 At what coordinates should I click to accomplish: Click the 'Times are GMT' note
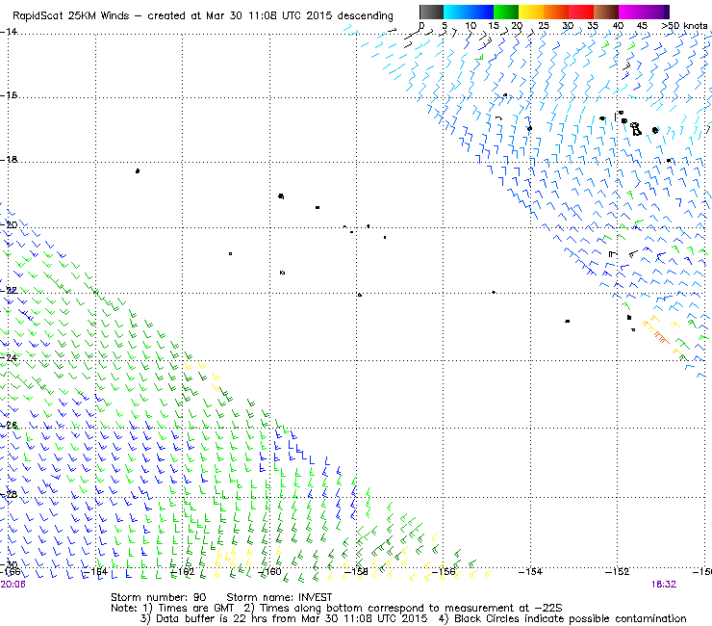tap(195, 608)
